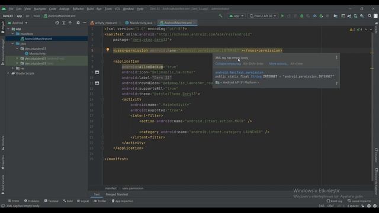Open the Profile app toolbar icon
The width and height of the screenshot is (379, 213).
pyautogui.click(x=314, y=16)
